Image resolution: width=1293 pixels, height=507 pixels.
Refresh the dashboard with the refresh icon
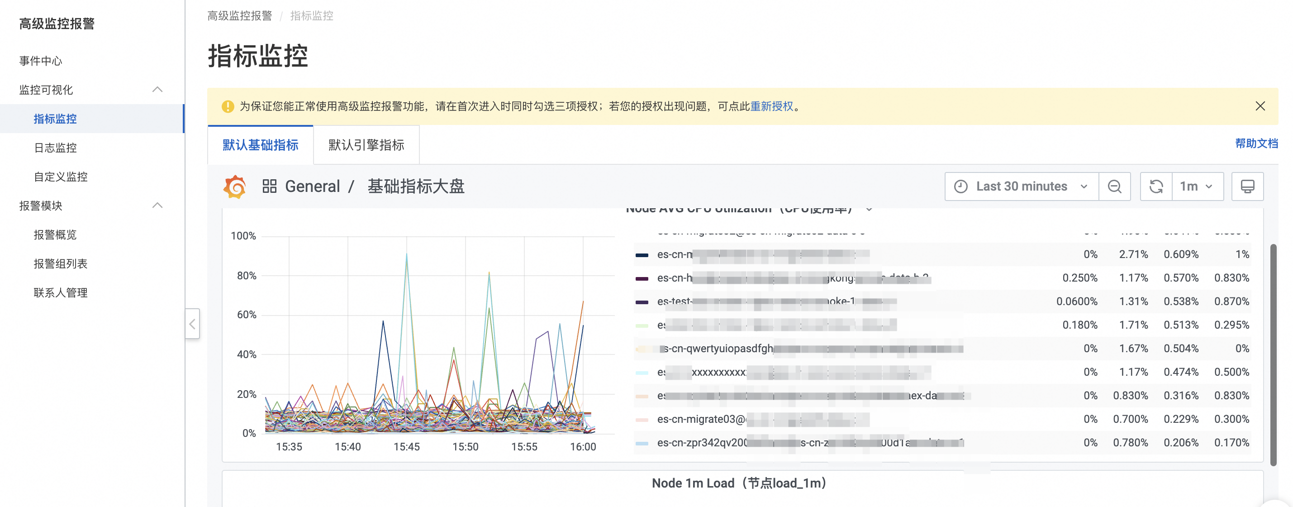point(1156,187)
